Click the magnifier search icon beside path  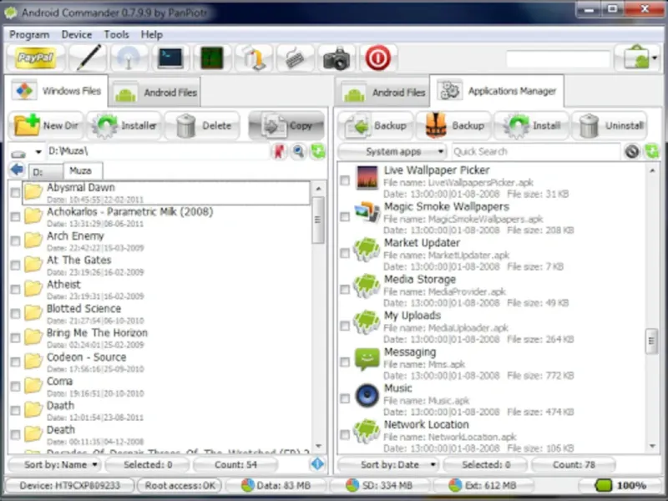[299, 151]
